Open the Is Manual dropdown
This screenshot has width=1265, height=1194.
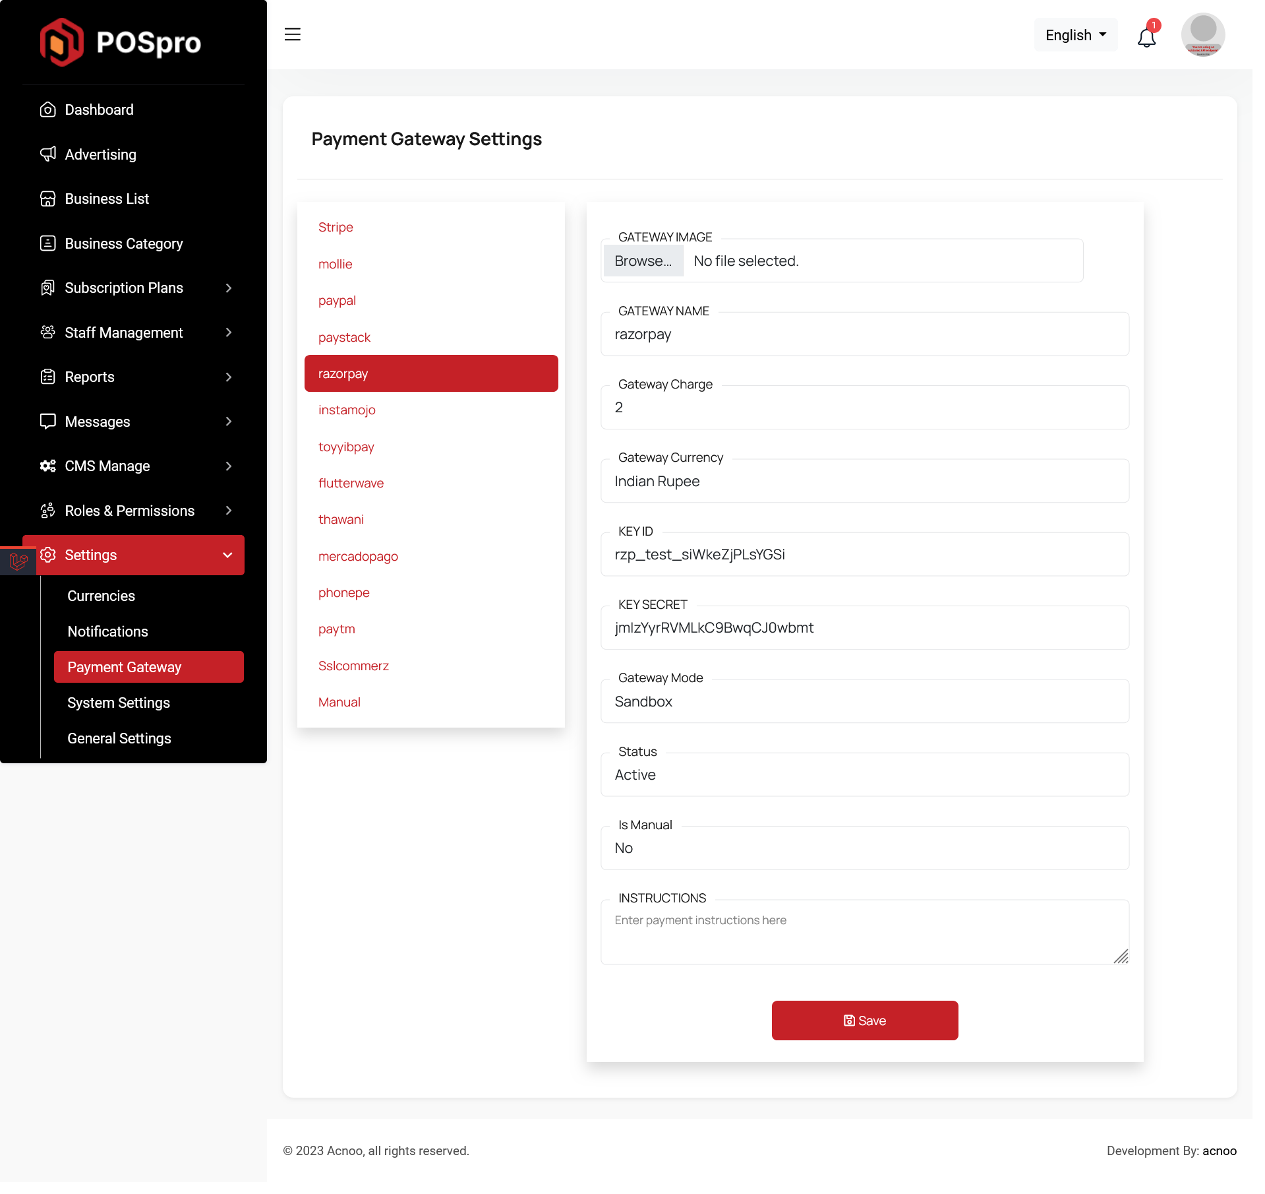(x=864, y=848)
